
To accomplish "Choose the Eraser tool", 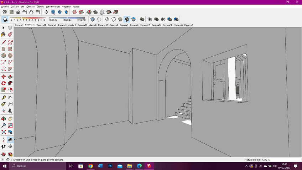I will (10, 35).
